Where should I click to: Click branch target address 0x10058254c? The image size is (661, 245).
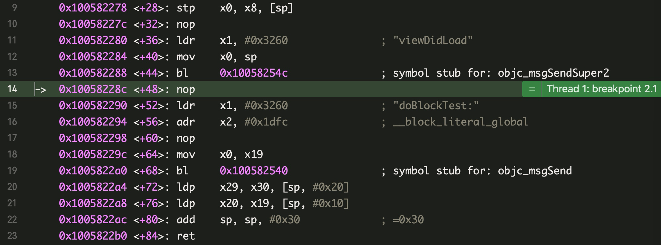254,73
